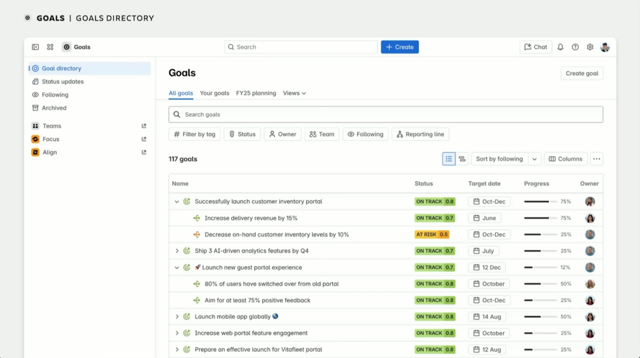Image resolution: width=640 pixels, height=358 pixels.
Task: Open the Views dropdown
Action: (x=295, y=93)
